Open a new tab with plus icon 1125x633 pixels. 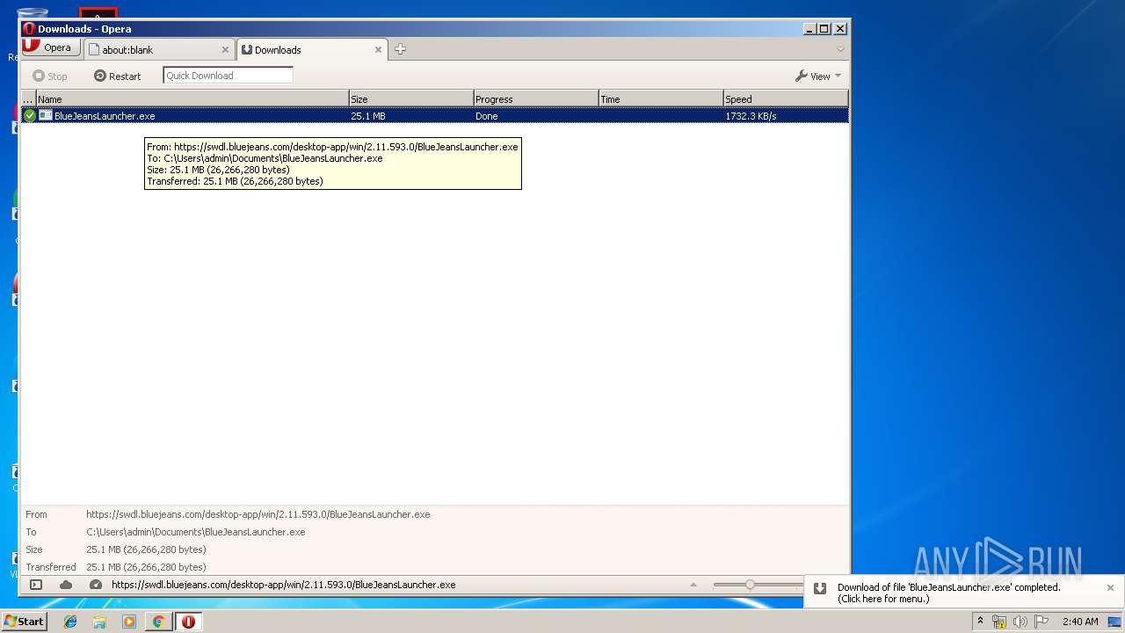pos(400,49)
